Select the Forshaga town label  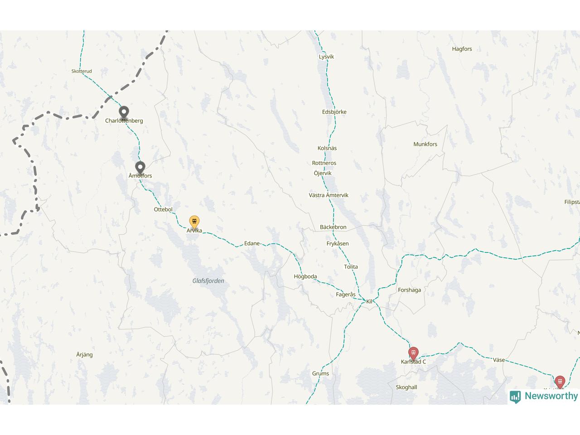click(x=409, y=290)
